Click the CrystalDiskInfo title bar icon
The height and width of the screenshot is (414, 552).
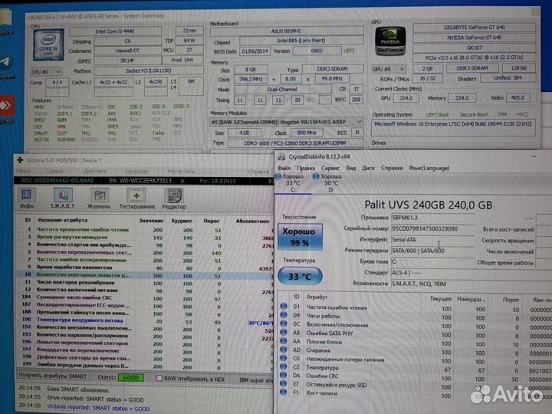click(x=281, y=156)
